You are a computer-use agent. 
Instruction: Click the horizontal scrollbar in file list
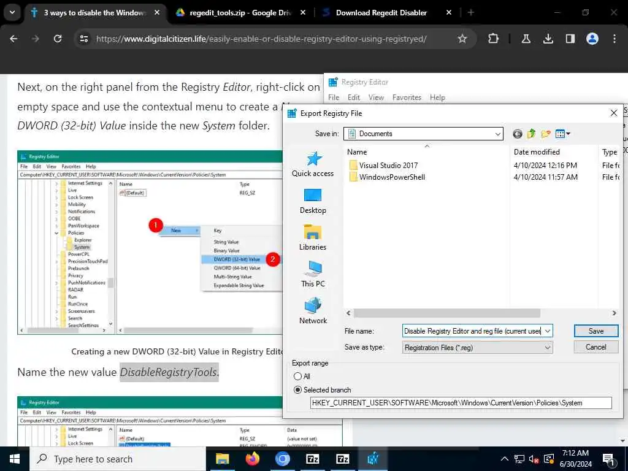447,313
